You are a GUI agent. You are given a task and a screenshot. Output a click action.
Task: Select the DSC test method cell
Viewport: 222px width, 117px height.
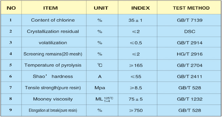tap(190, 32)
